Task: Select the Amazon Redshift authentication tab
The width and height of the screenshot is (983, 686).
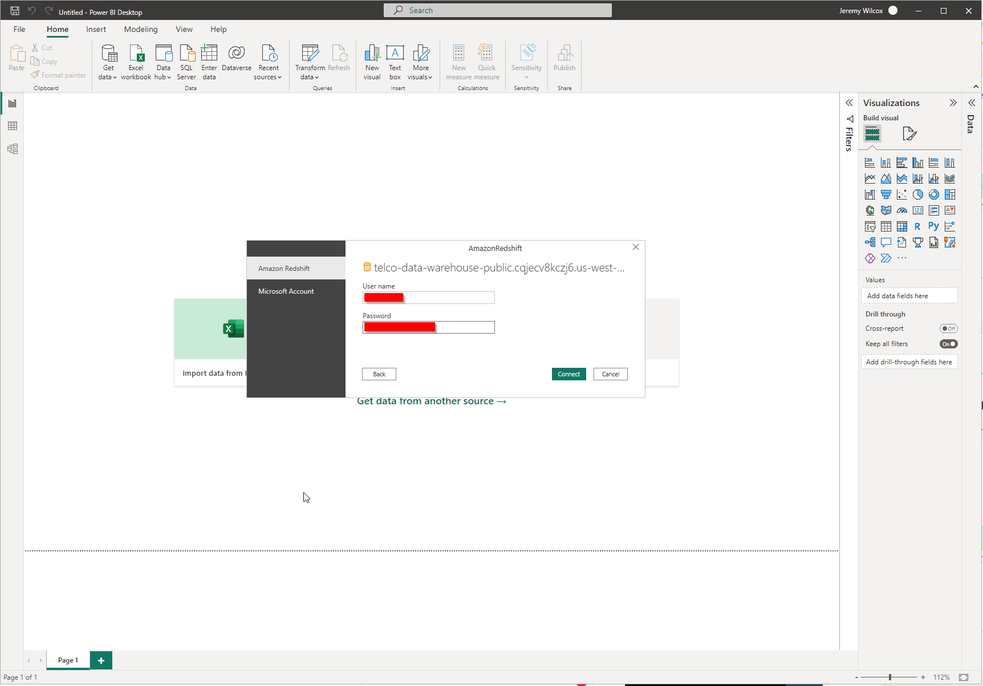Action: [296, 268]
